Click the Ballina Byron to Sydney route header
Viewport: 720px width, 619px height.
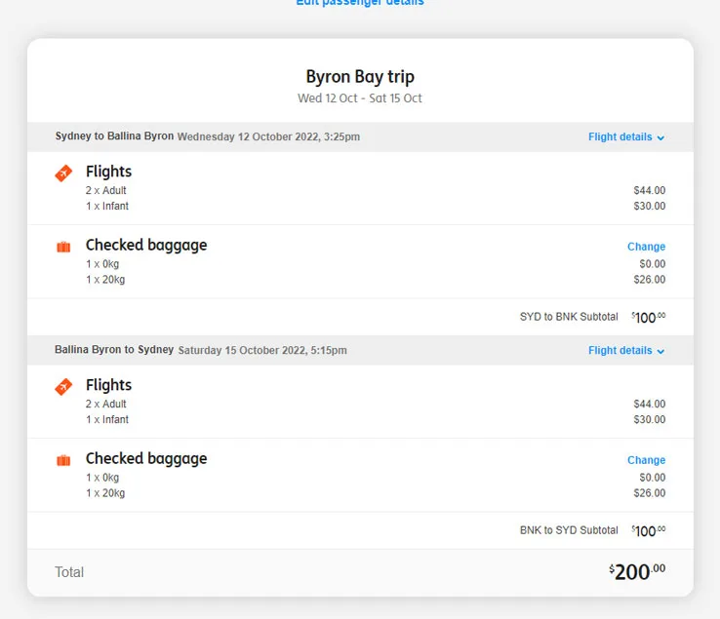click(x=114, y=350)
